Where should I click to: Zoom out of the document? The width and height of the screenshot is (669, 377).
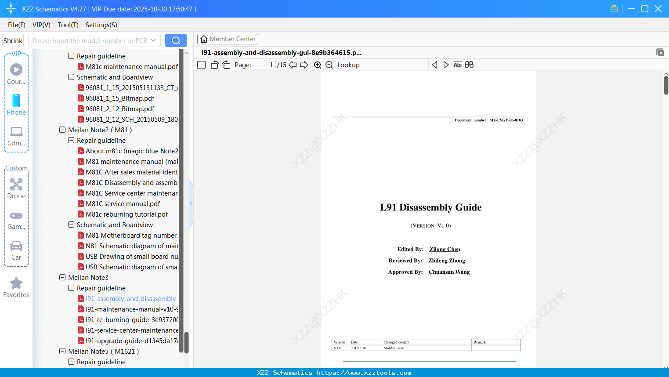click(329, 65)
